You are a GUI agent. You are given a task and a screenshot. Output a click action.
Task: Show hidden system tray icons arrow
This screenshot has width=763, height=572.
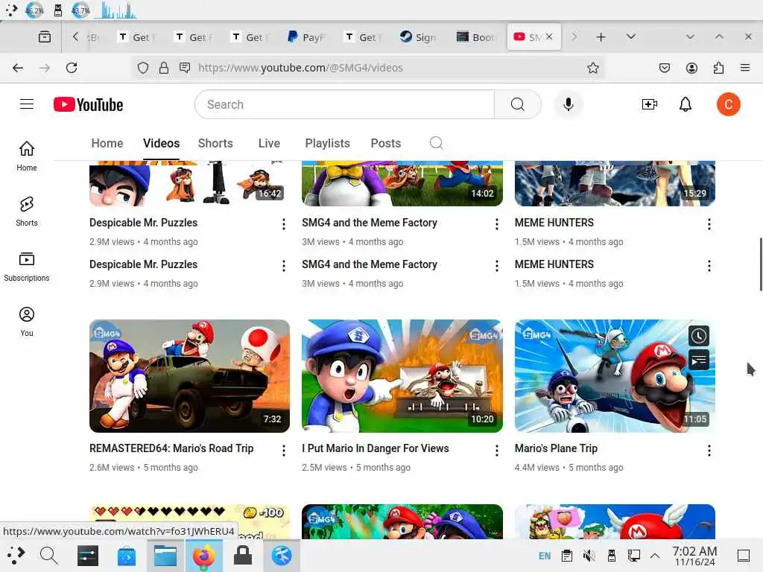point(655,556)
